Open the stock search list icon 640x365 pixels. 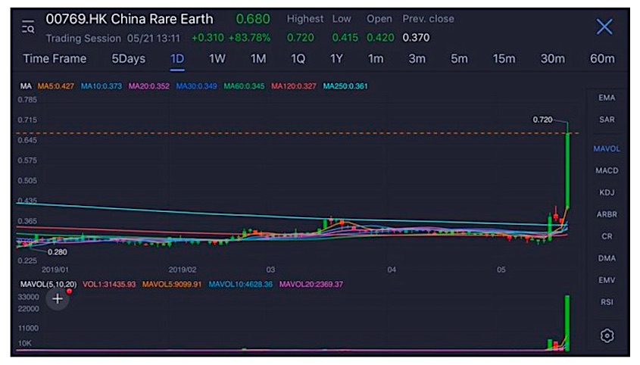[x=28, y=27]
